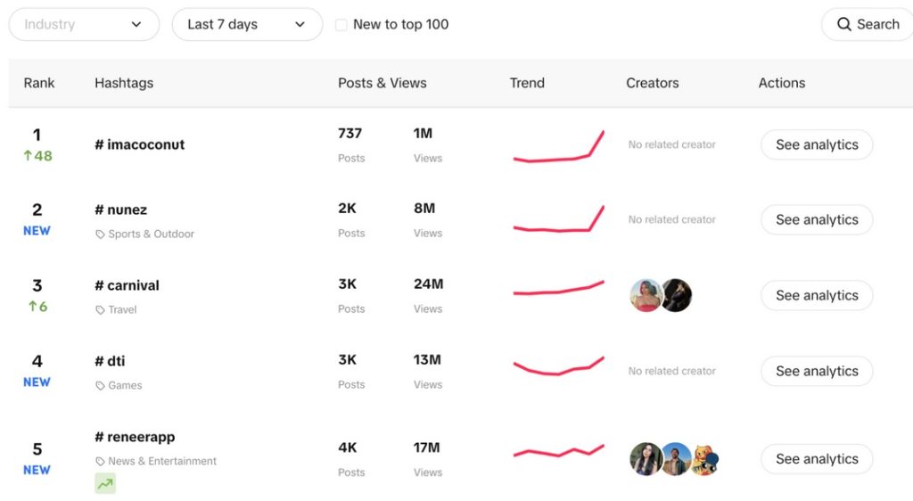Image resolution: width=913 pixels, height=501 pixels.
Task: Expand the Industry dropdown
Action: click(84, 25)
